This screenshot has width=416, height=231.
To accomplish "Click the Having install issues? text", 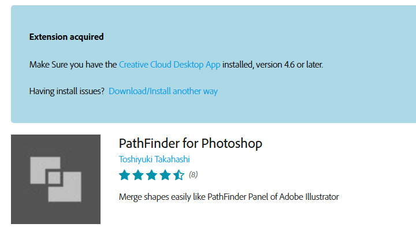I will 66,91.
